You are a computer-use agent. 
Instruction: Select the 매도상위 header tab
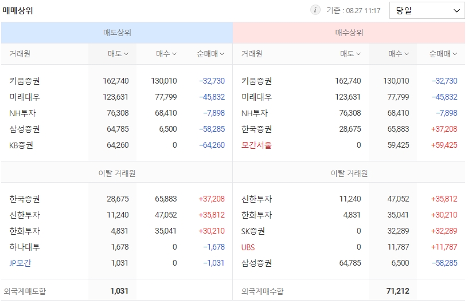117,33
